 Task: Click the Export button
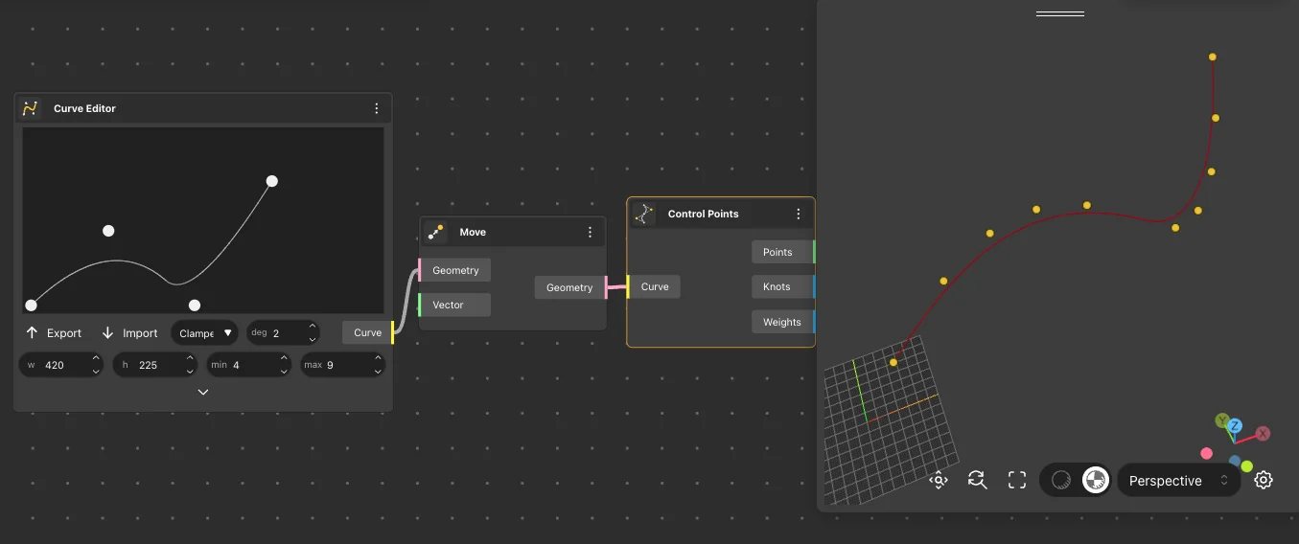click(54, 333)
